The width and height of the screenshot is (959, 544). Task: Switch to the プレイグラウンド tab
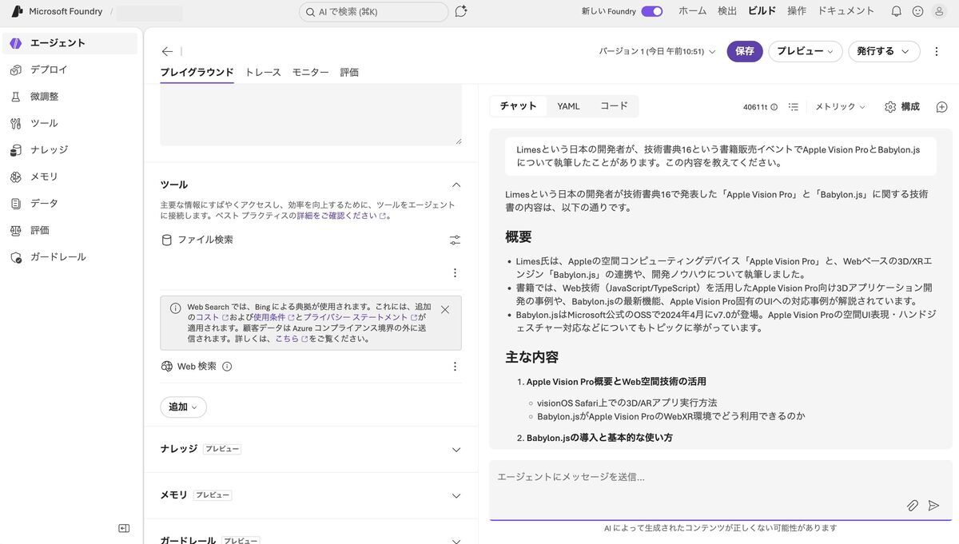(x=197, y=72)
